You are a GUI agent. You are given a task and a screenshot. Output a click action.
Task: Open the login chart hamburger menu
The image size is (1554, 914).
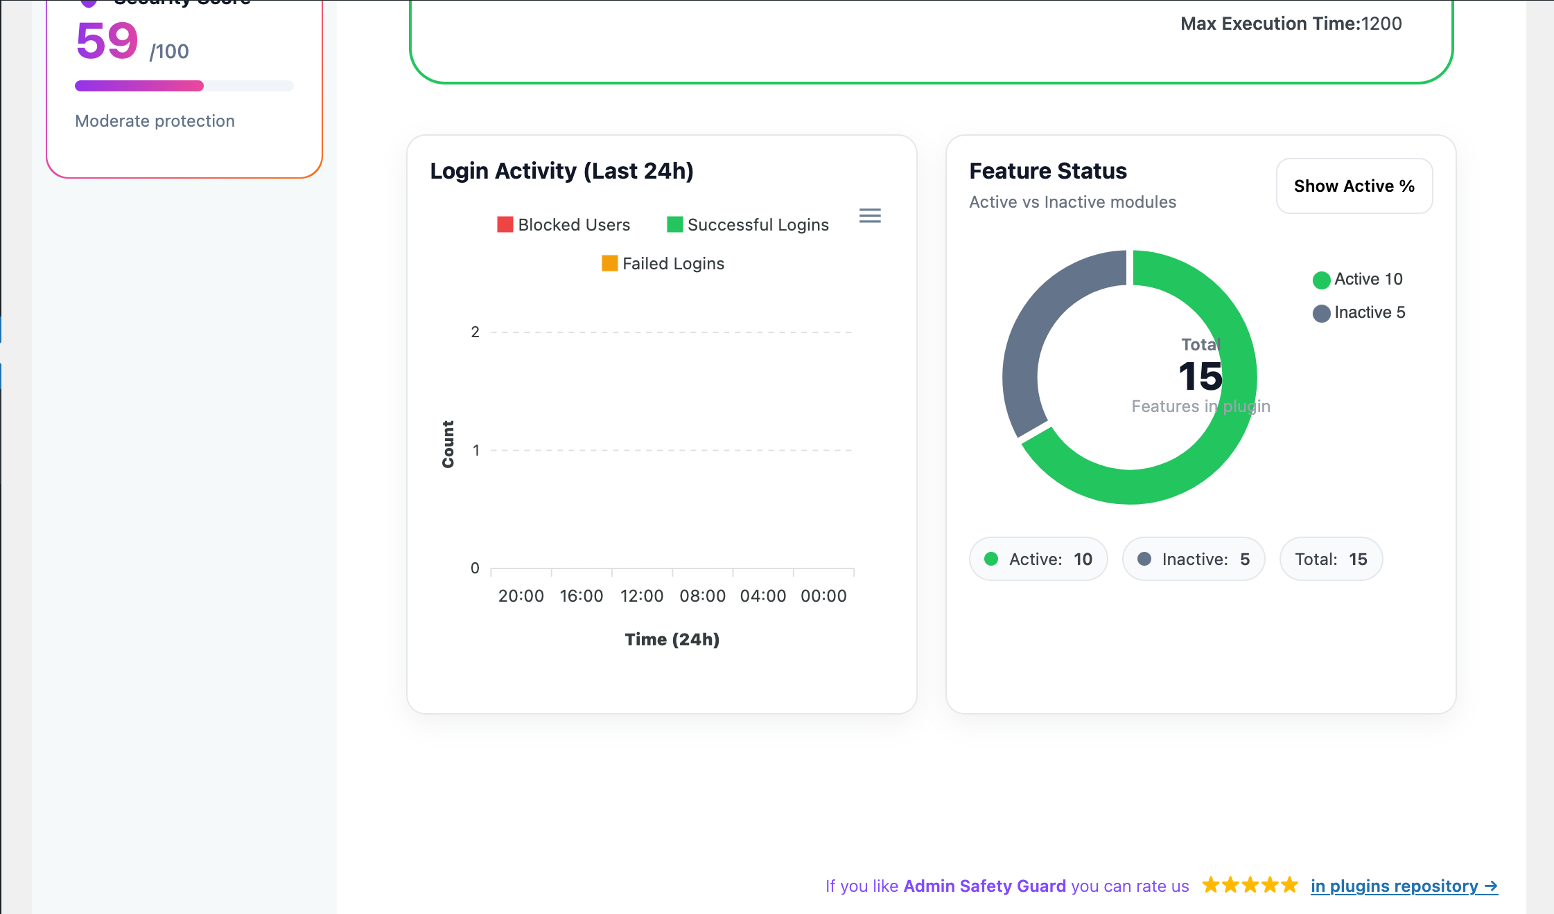coord(870,216)
